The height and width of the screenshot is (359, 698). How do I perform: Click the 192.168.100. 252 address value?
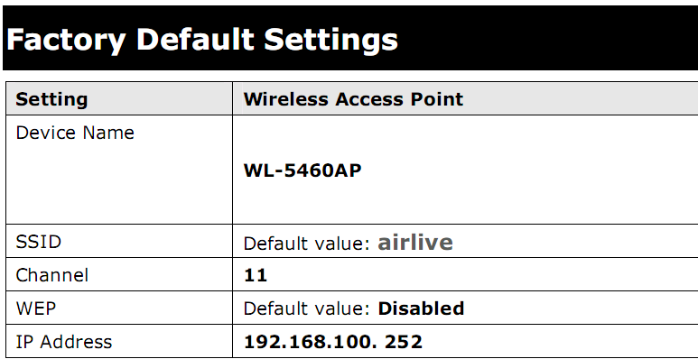333,342
